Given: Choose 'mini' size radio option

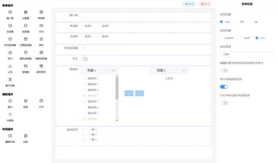Looking at the screenshot, I should click(257, 38).
